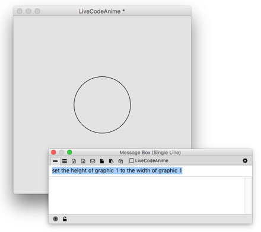Click the Message Box results area

147,195
